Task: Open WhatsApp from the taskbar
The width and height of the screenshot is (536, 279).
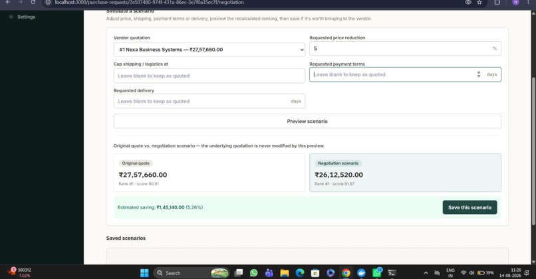Action: tap(253, 273)
